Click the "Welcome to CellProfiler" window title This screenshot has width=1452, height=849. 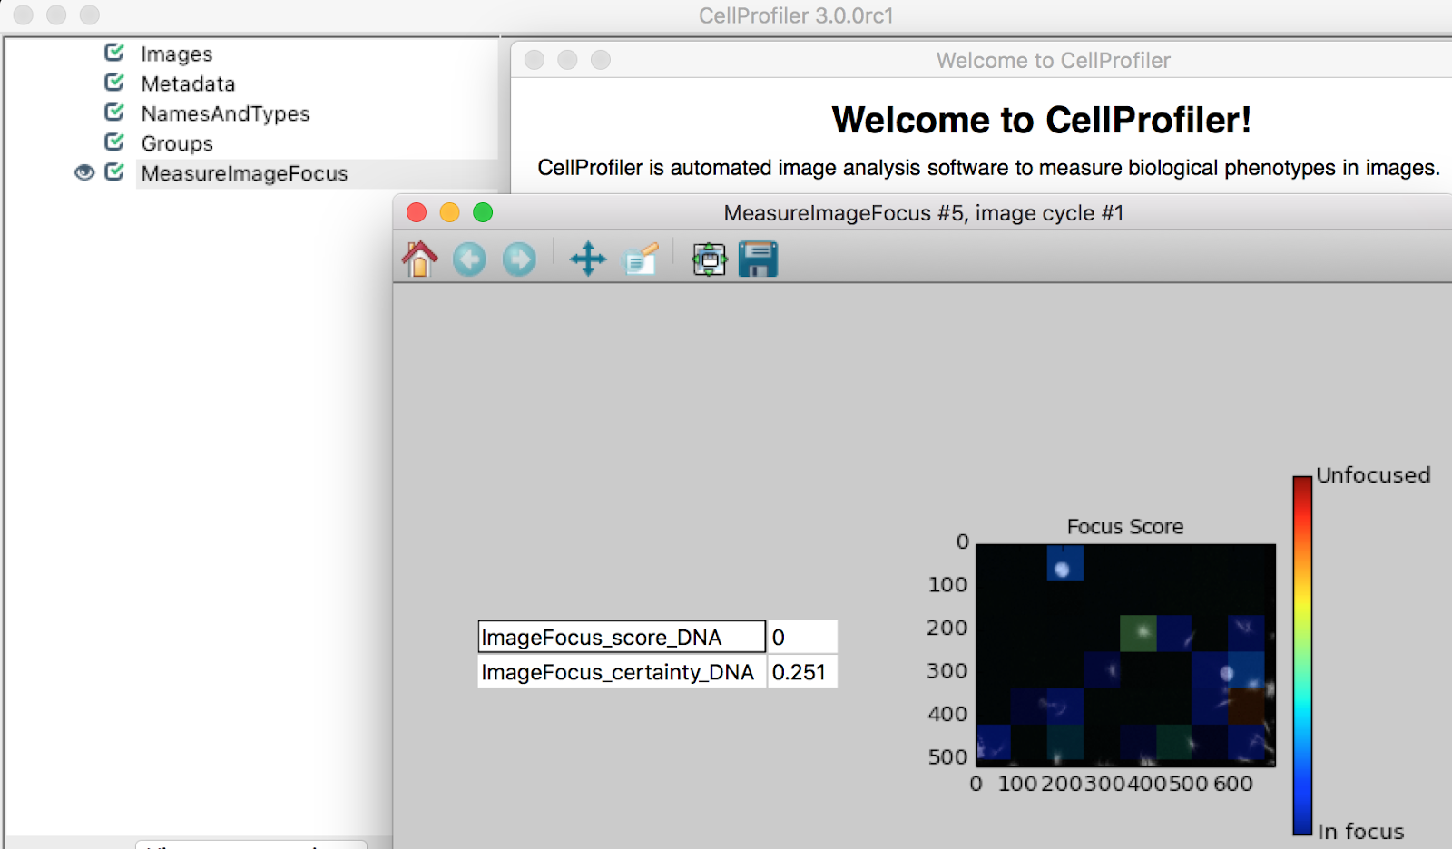(1053, 61)
